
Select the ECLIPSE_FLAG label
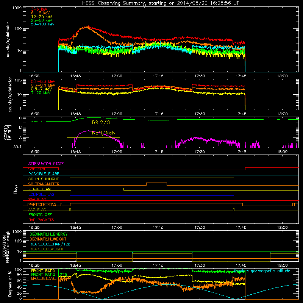41,194
